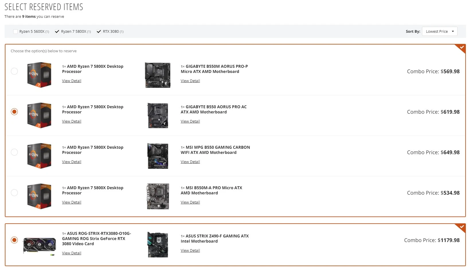Click the ASUS ROG Strix RTX 3080 card image
Screen dimensions: 469x269
pyautogui.click(x=39, y=246)
